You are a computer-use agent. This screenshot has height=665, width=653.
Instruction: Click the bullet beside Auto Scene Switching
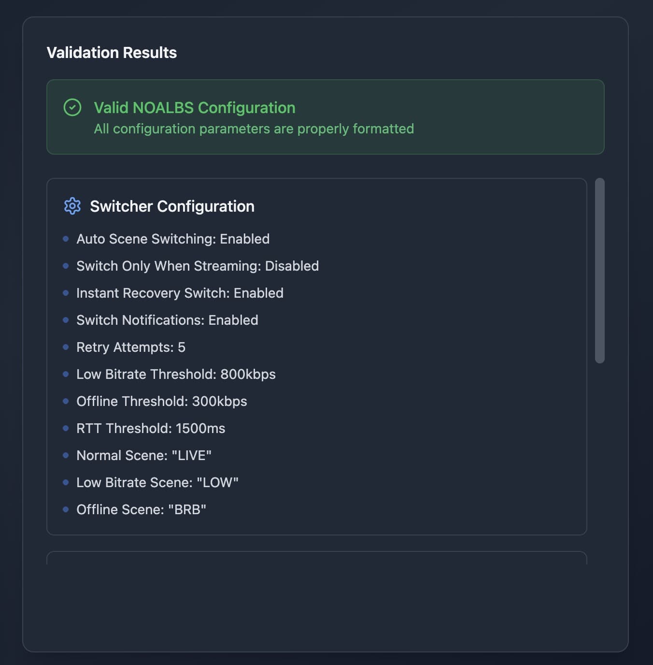coord(66,239)
